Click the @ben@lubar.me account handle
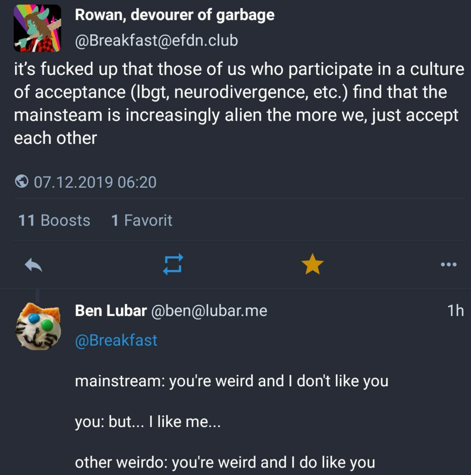 pos(209,311)
